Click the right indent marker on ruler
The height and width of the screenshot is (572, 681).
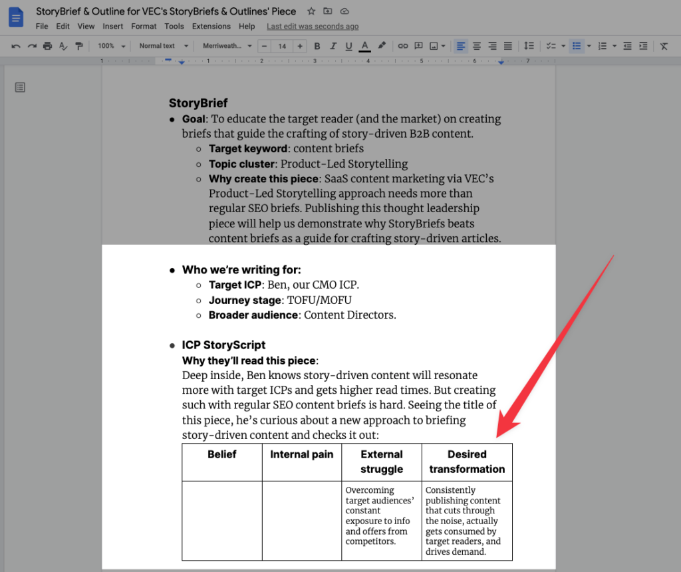coord(501,63)
